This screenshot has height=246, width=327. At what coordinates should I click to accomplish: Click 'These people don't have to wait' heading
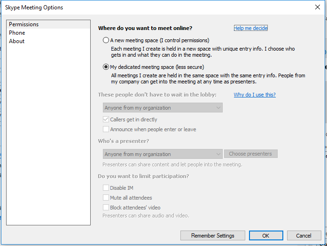[x=157, y=95]
